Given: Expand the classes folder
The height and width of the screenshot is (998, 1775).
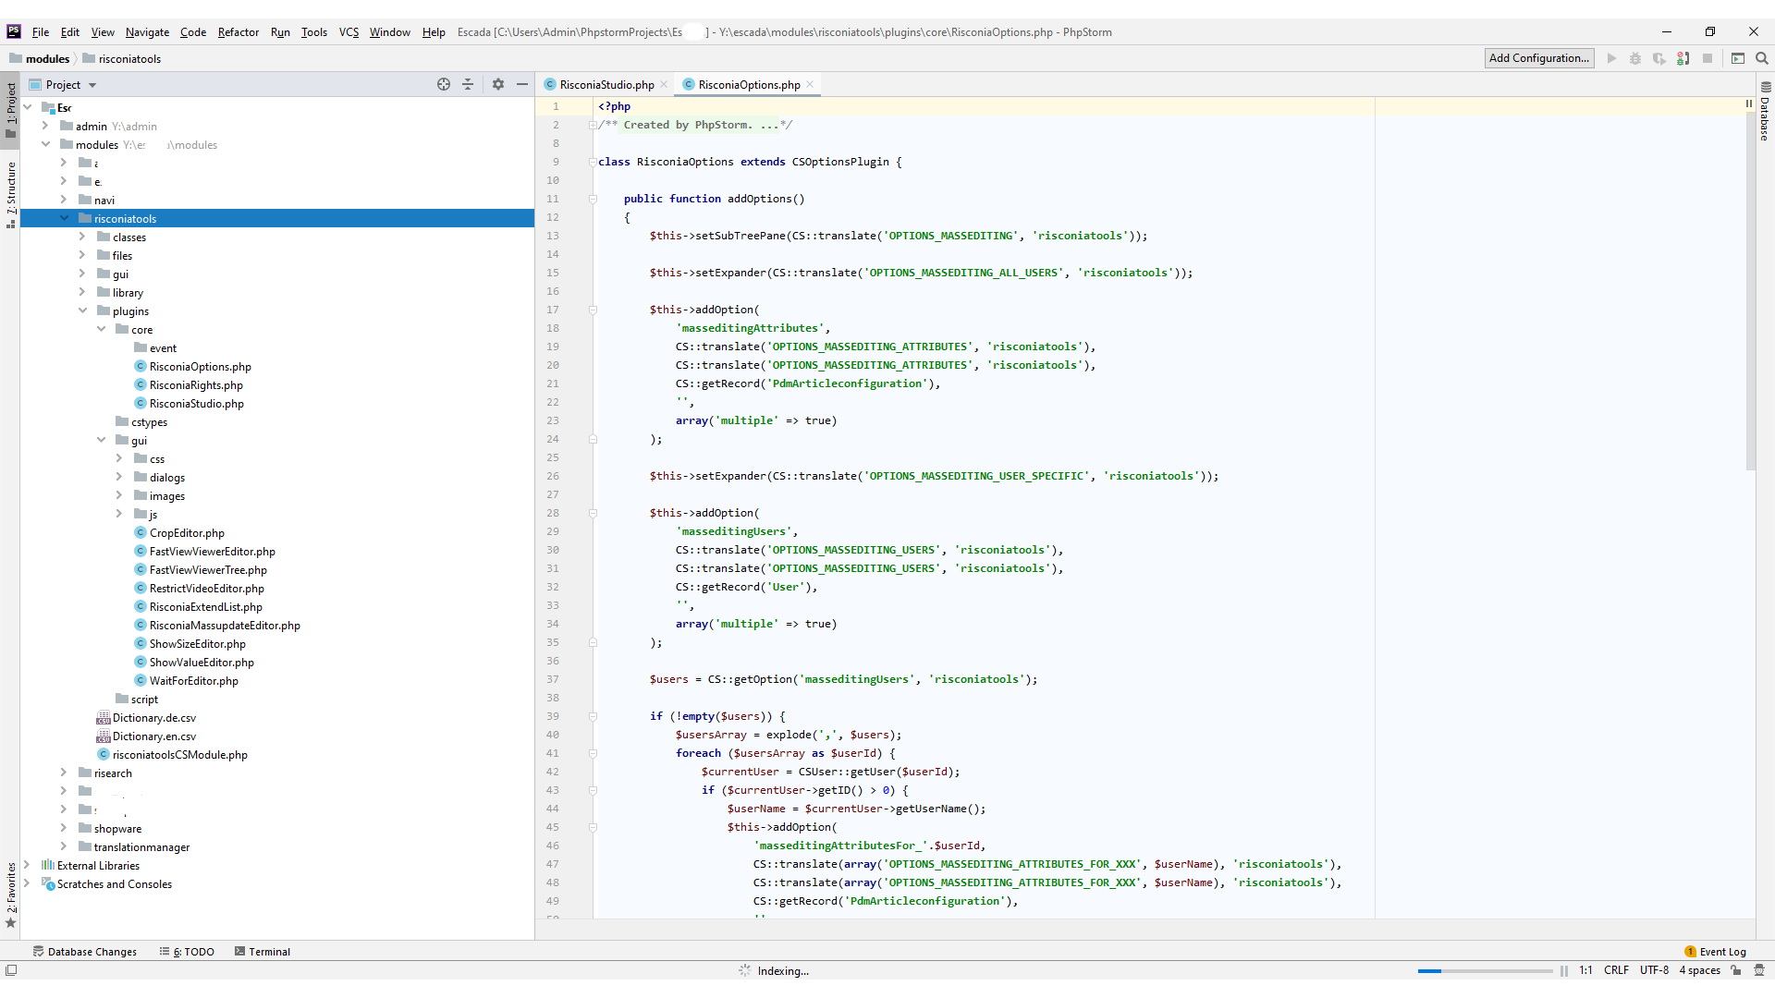Looking at the screenshot, I should 82,237.
